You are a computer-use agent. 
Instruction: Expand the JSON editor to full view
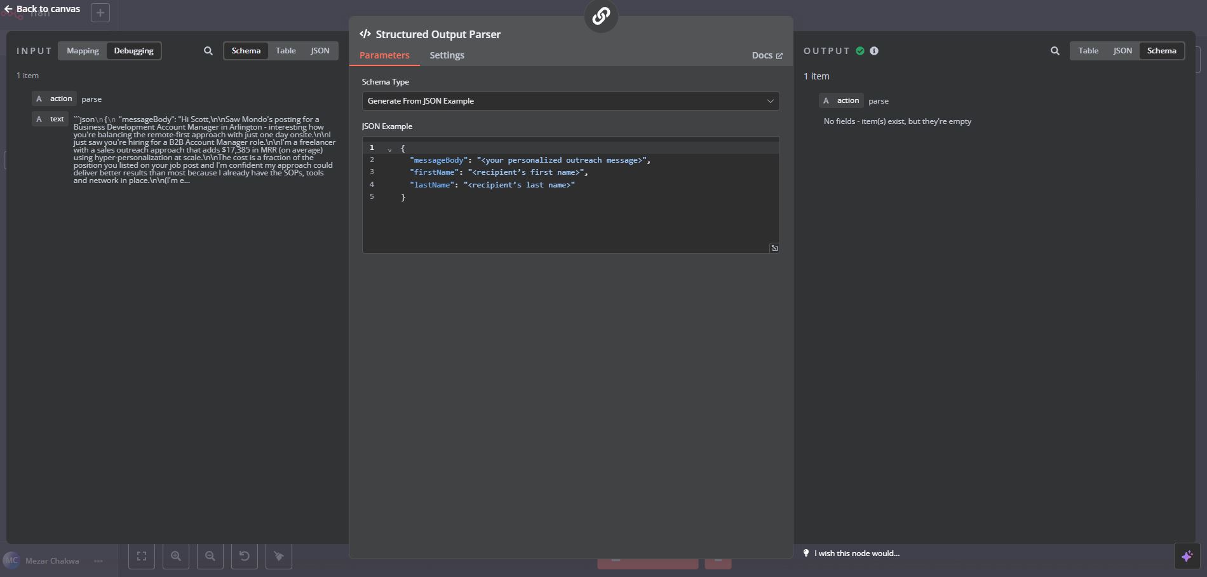774,248
